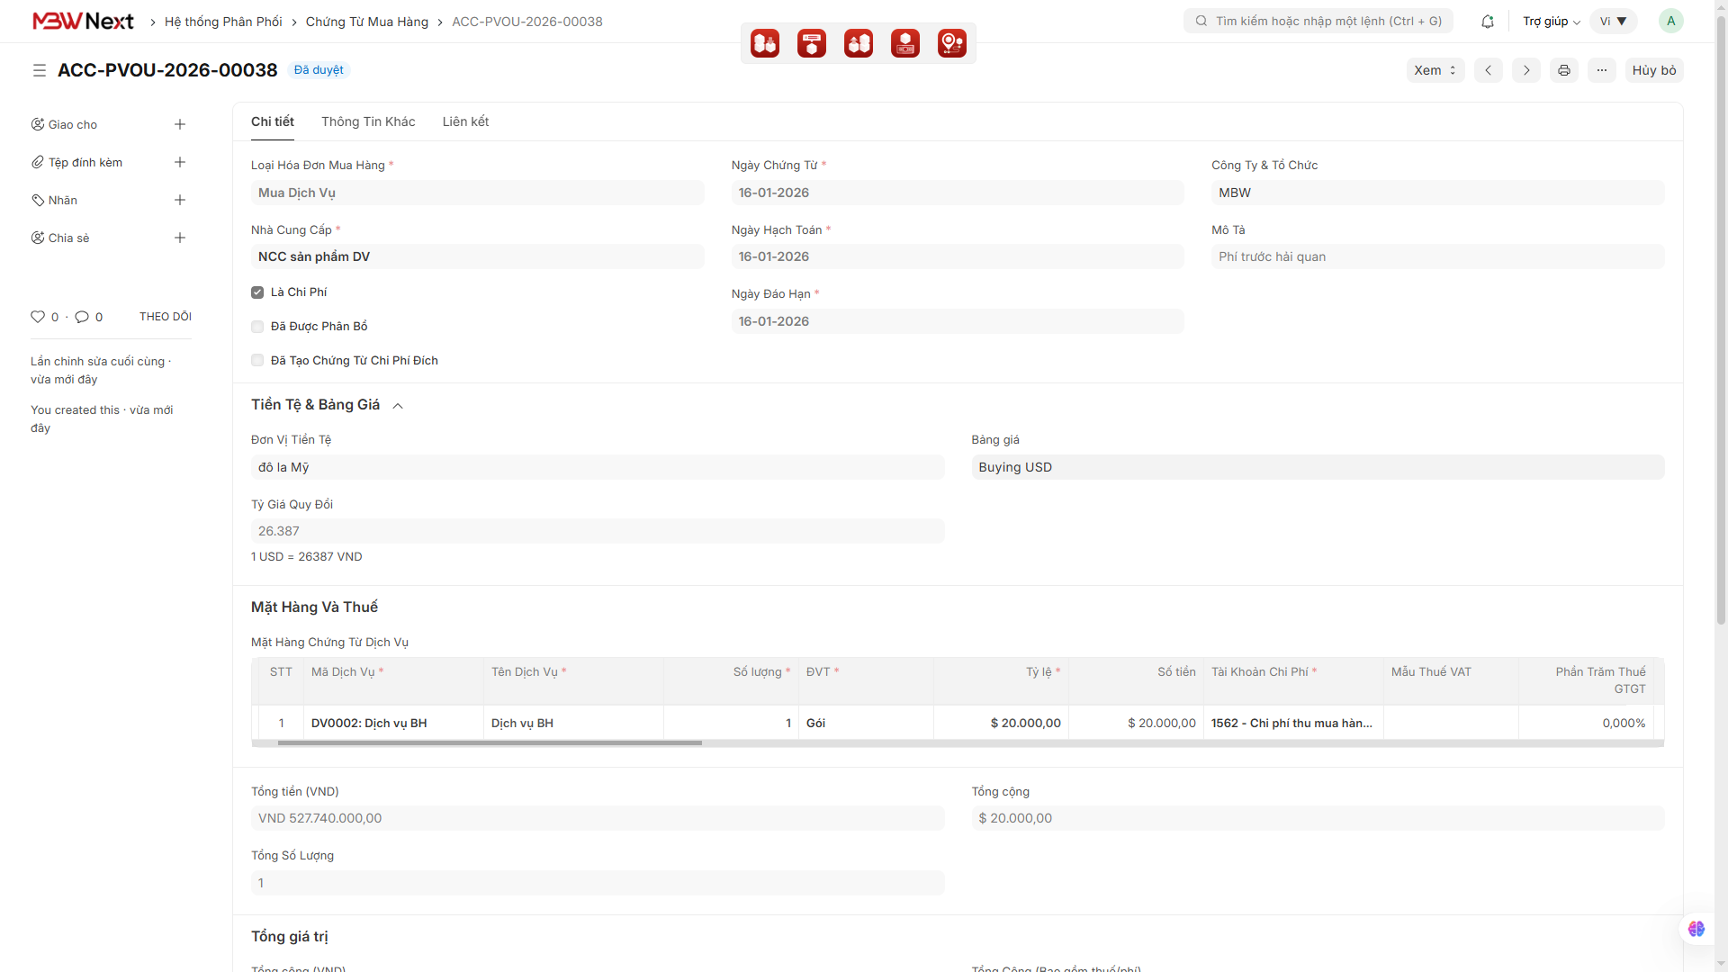Viewport: 1728px width, 972px height.
Task: Click the Hủy bỏ button
Action: click(1653, 70)
